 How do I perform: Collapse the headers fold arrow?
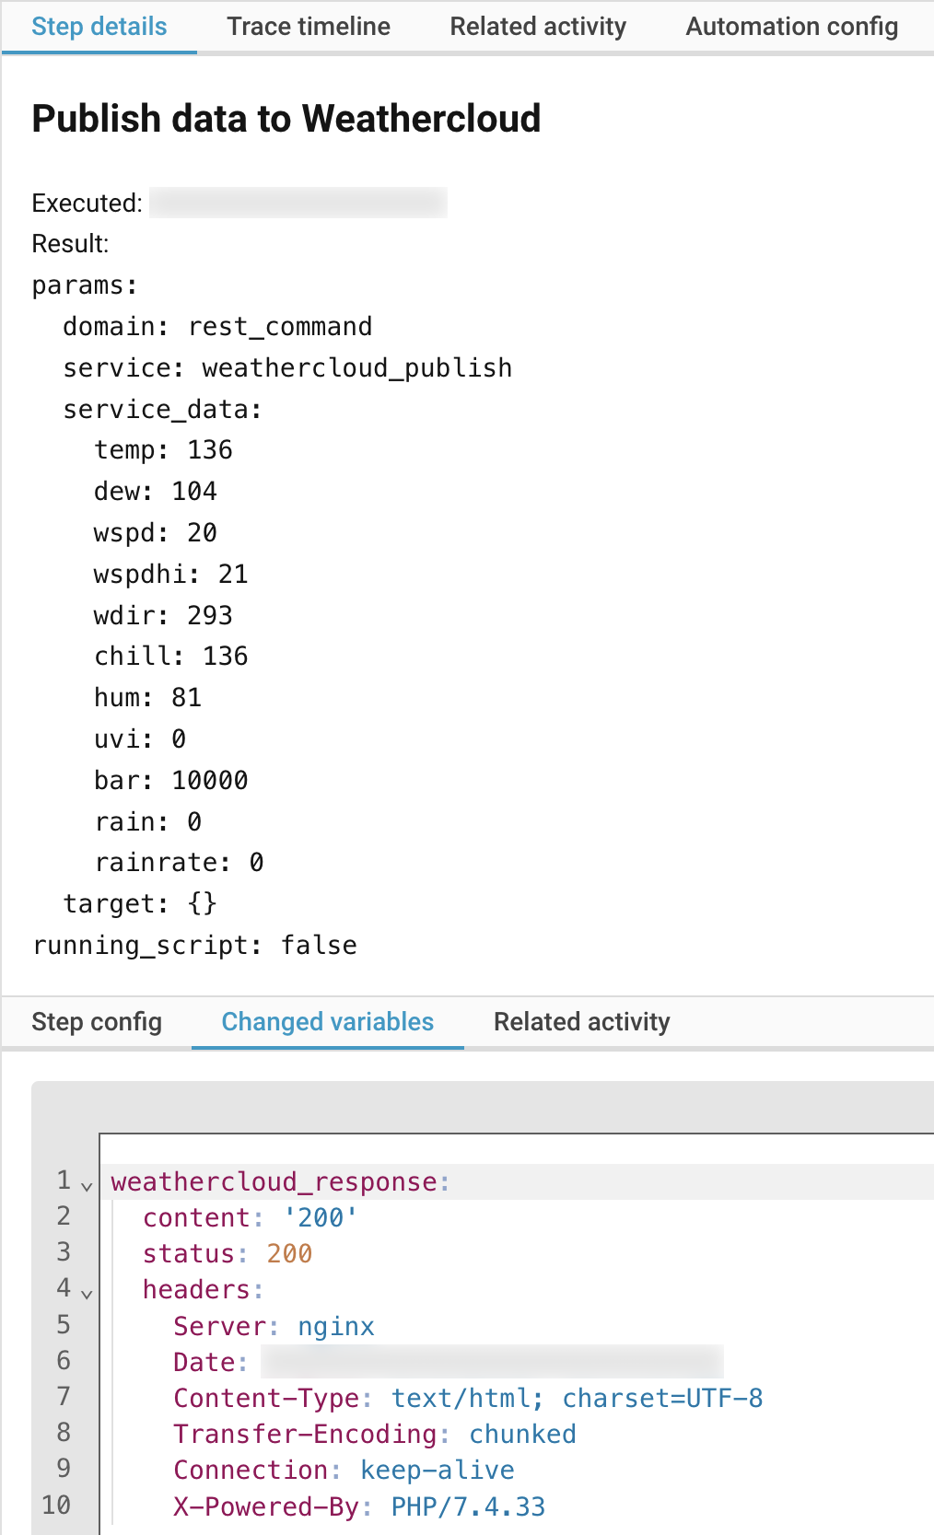click(x=87, y=1294)
